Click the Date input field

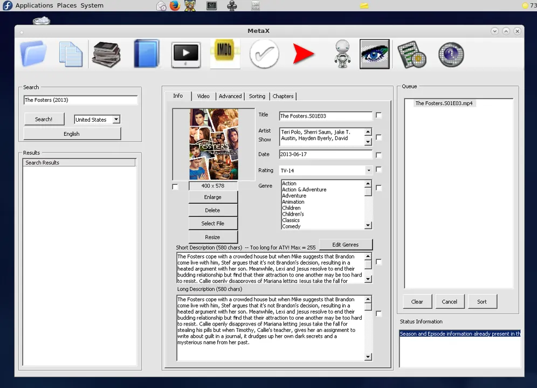[326, 155]
